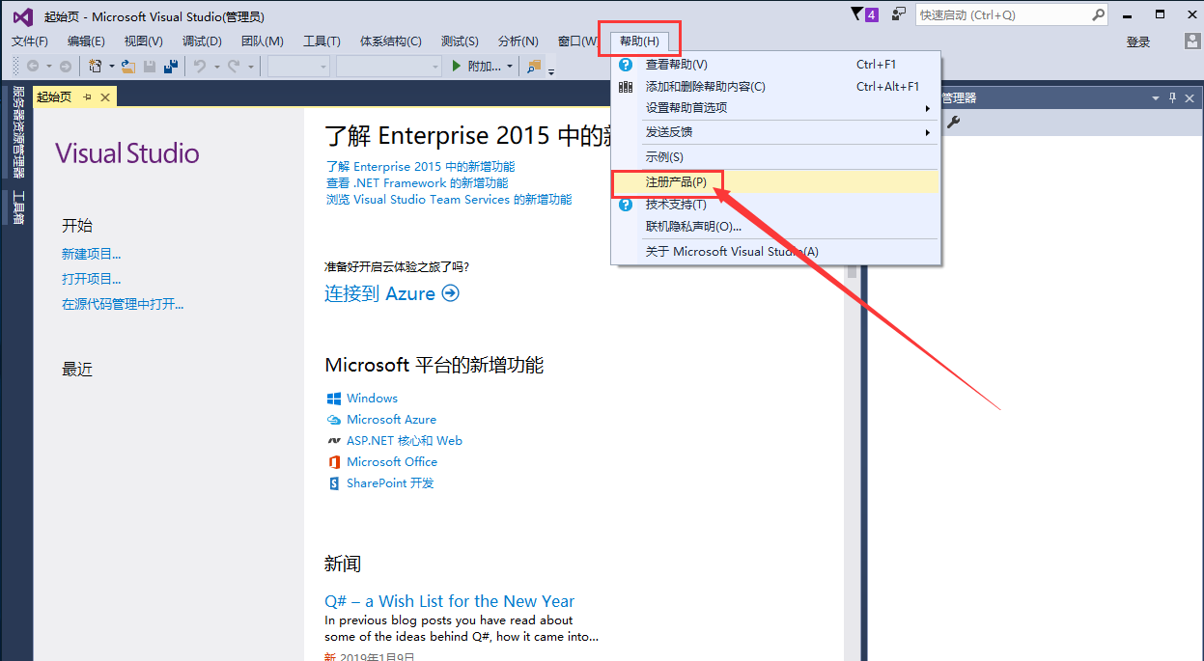The image size is (1204, 661).
Task: Click the pin icon on Start Page tab
Action: point(87,96)
